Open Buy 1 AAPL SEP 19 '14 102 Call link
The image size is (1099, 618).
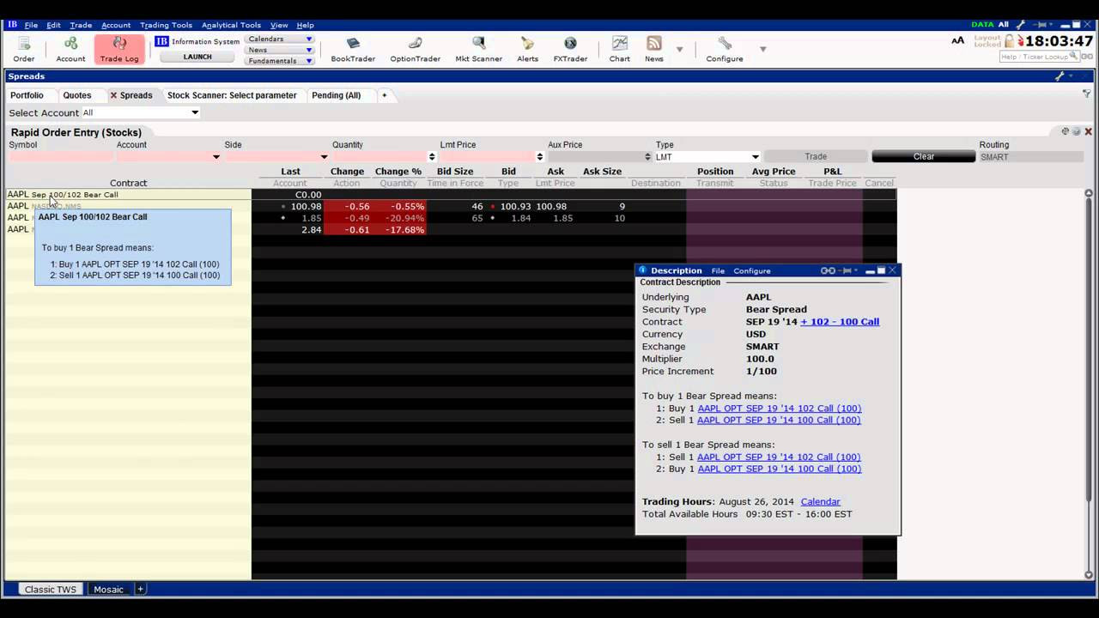780,409
